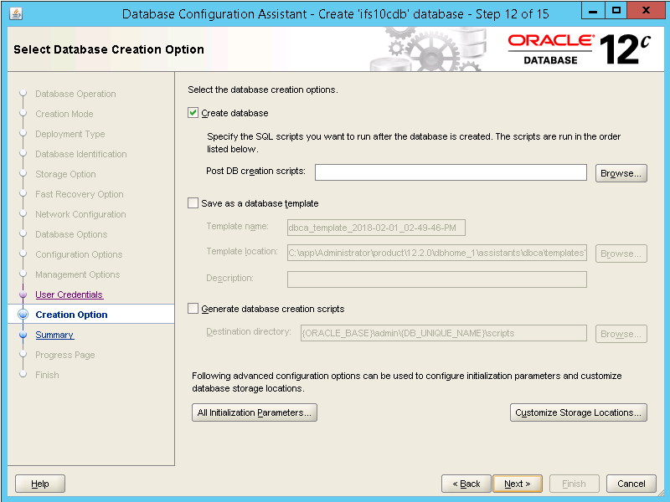Open Help for this wizard page

point(40,484)
